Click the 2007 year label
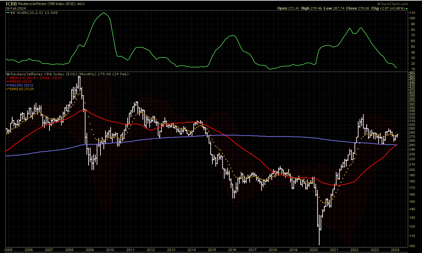The height and width of the screenshot is (253, 422). pyautogui.click(x=49, y=250)
